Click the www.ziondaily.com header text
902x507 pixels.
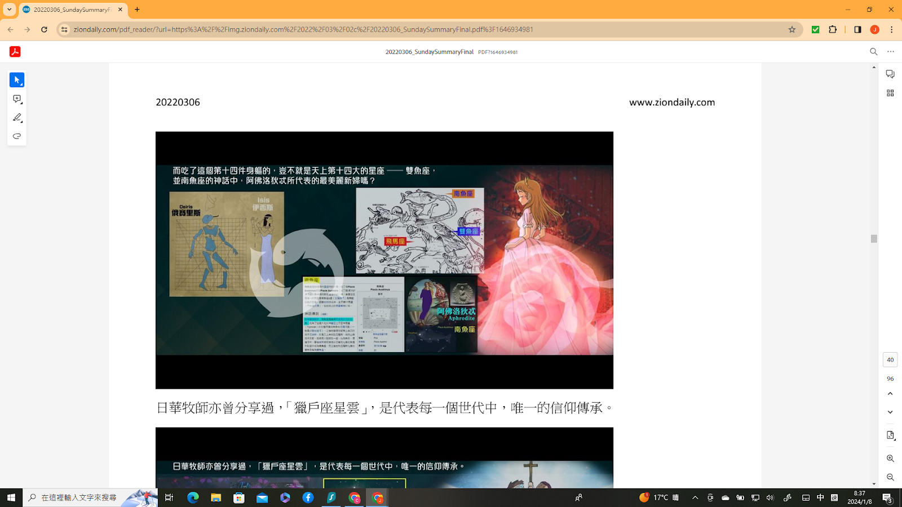(x=672, y=102)
